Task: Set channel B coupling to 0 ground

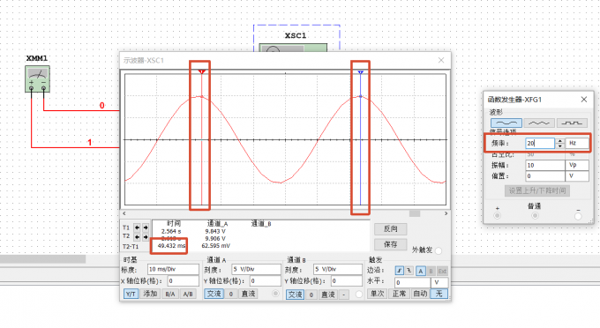Action: (311, 294)
